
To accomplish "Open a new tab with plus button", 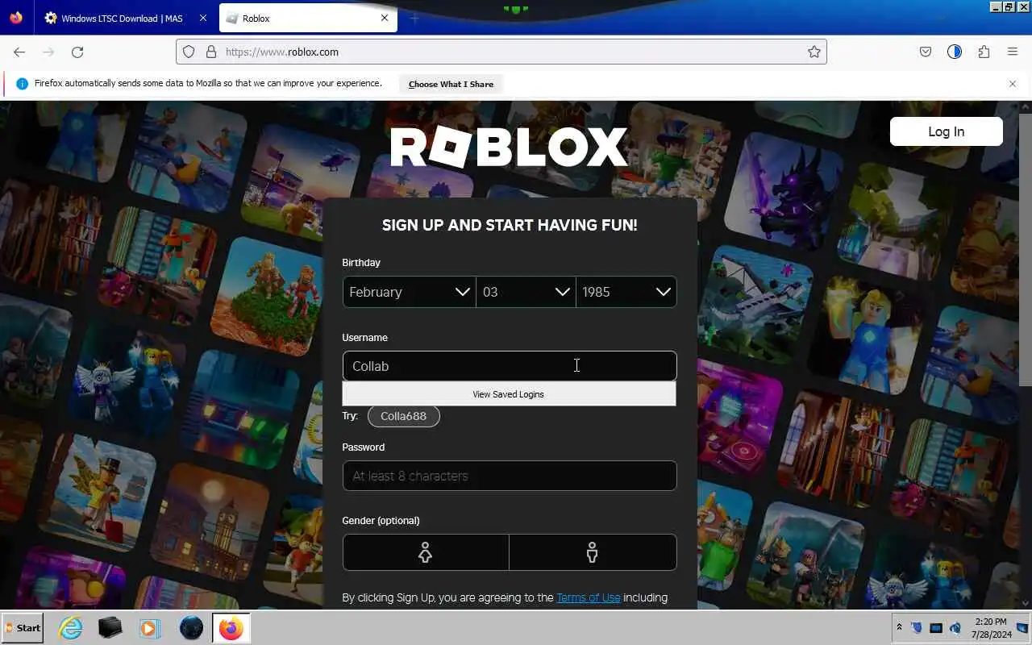I will click(x=414, y=18).
